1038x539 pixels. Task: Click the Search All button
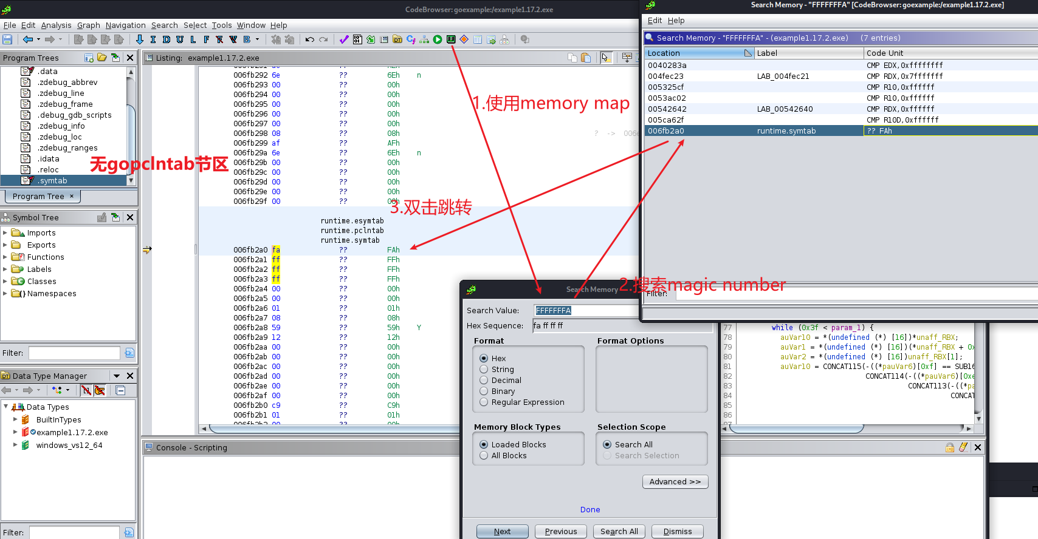point(619,531)
